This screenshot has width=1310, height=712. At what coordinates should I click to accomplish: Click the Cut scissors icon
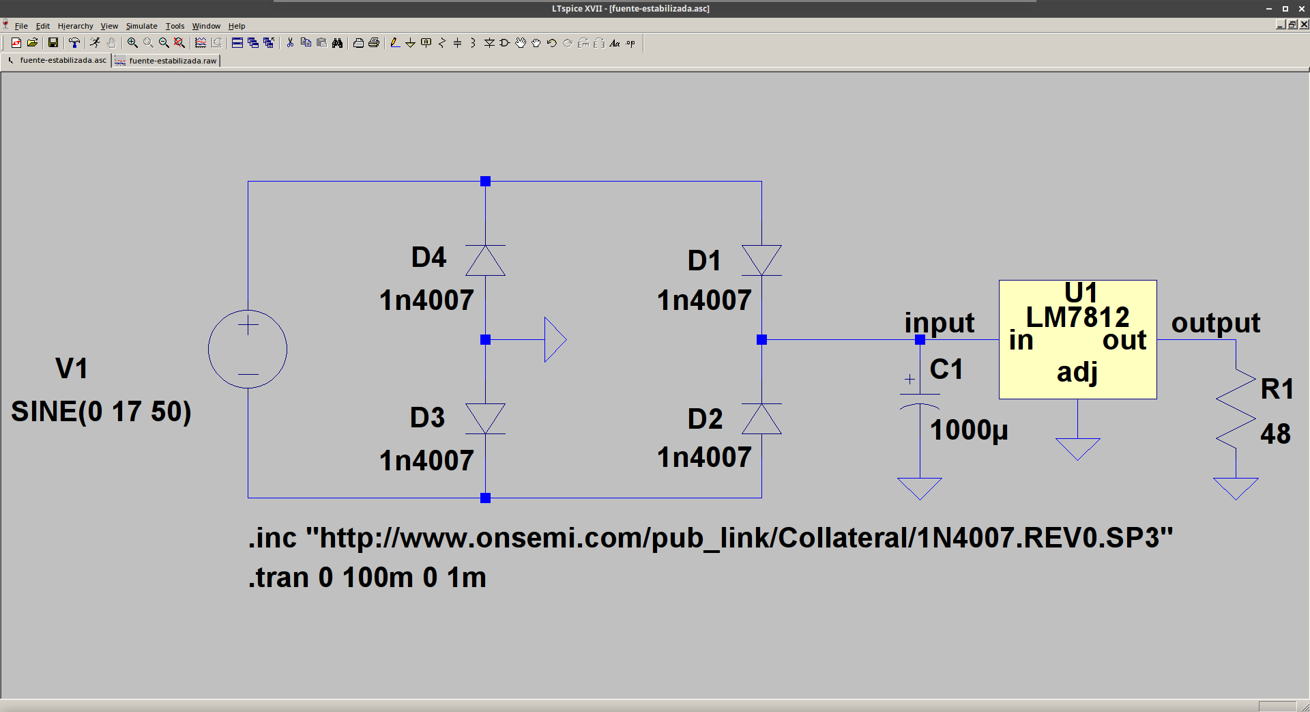click(290, 43)
